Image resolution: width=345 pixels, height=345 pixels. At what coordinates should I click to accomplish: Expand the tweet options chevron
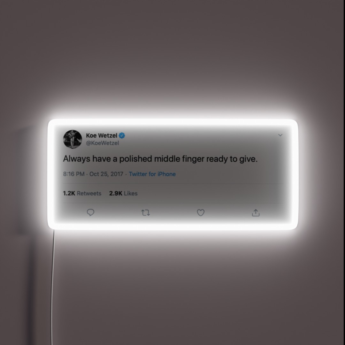280,135
